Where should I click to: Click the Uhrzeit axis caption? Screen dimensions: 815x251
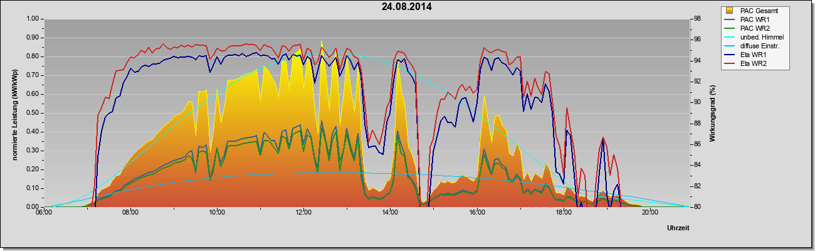(681, 228)
